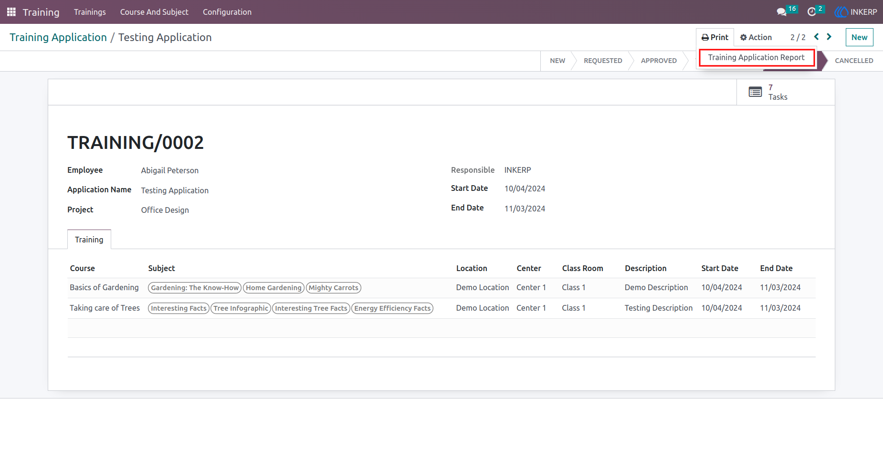
Task: Go to next record arrow
Action: coord(829,37)
